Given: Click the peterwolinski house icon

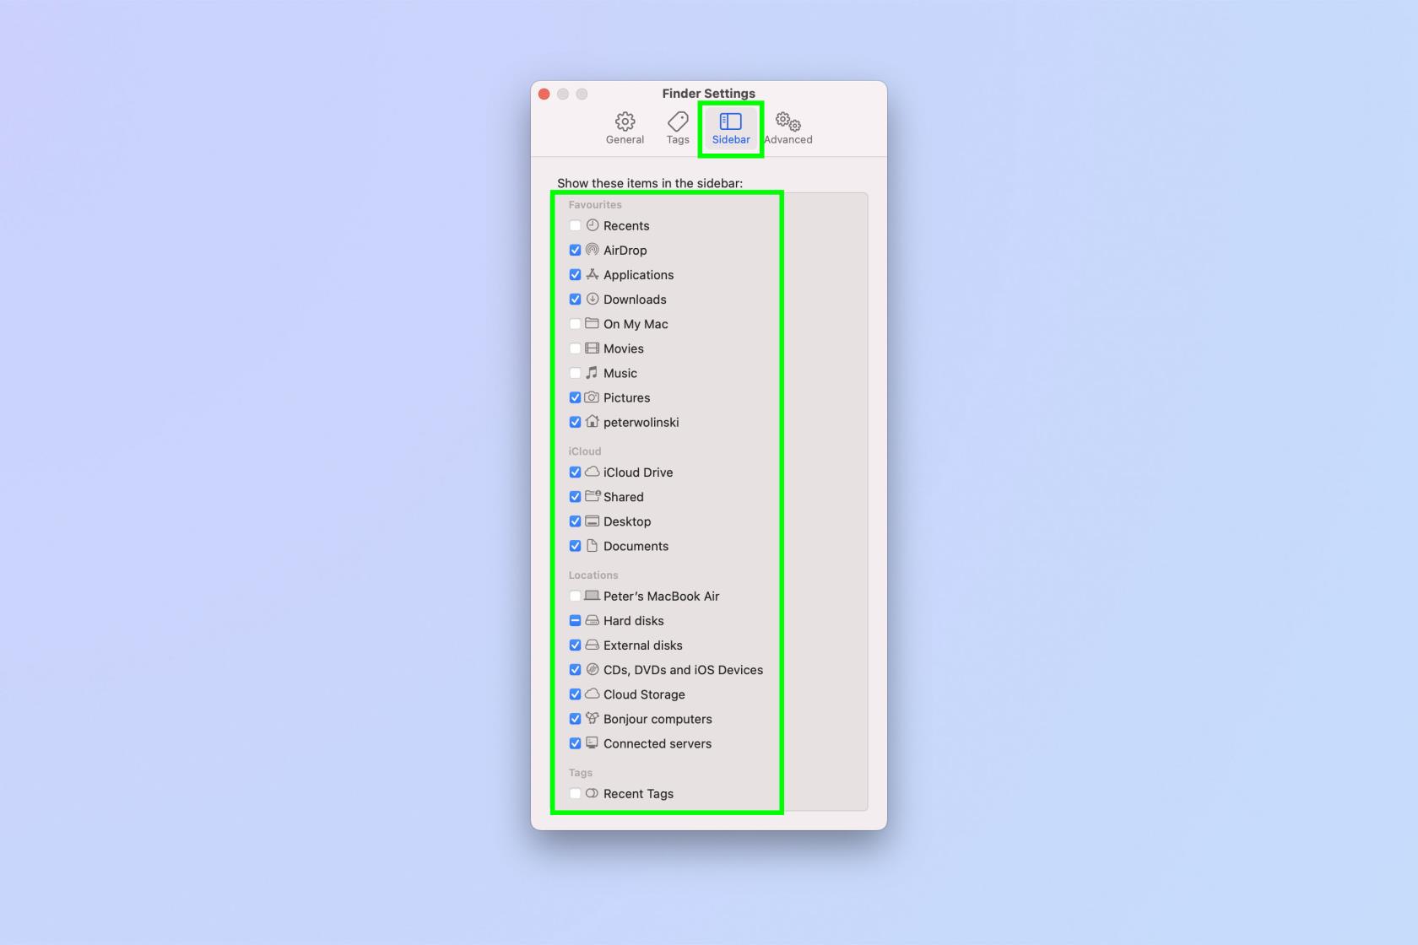Looking at the screenshot, I should [x=593, y=421].
